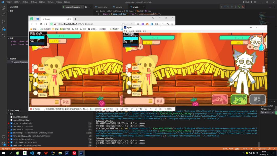Screen dimensions: 277x156
Task: Open launch.json via the gear icon
Action: 86,7
